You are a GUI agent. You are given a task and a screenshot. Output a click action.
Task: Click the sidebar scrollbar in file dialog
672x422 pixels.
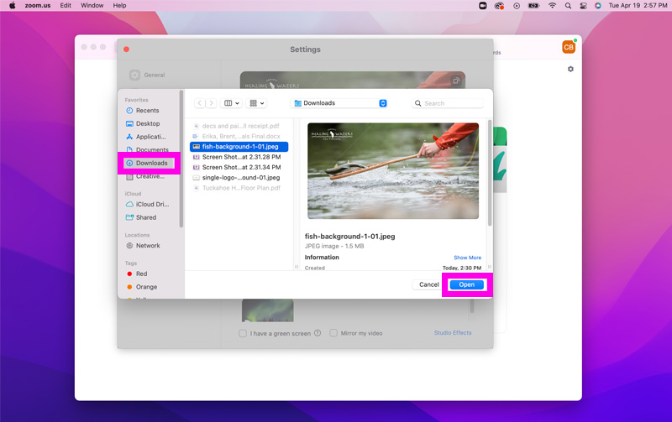[181, 159]
